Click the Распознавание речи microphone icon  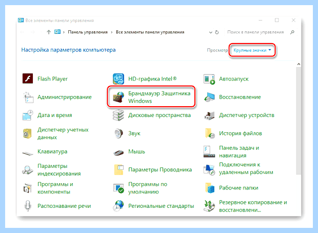[x=28, y=206]
